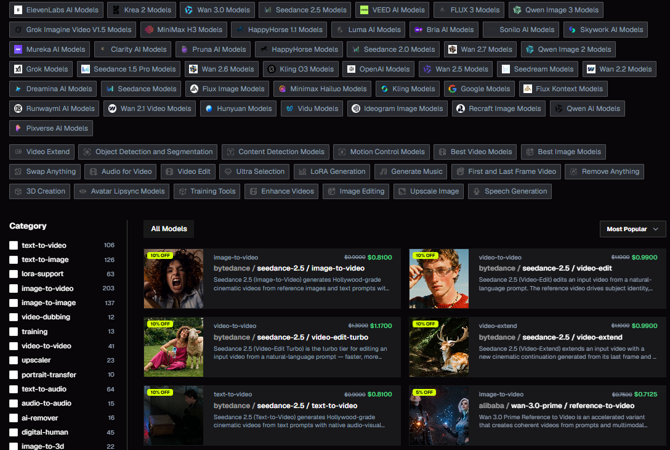This screenshot has width=670, height=450.
Task: Click the deer thumbnail for video-extend
Action: pos(439,347)
